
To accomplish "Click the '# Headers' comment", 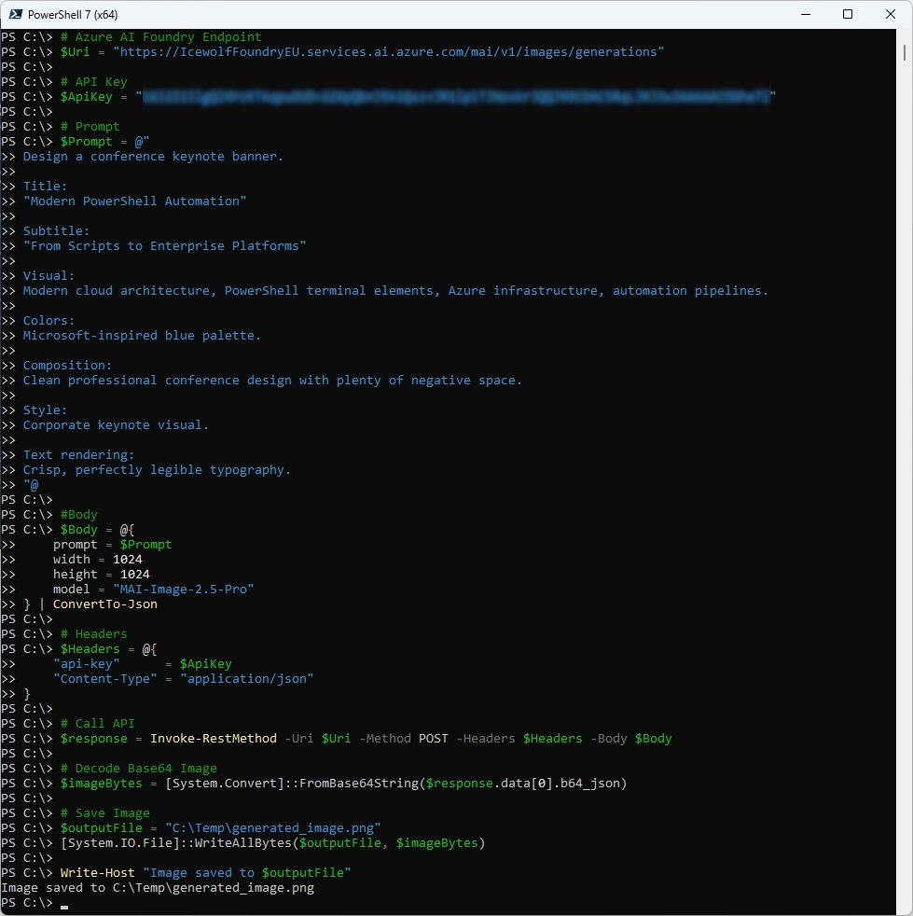I will coord(93,634).
